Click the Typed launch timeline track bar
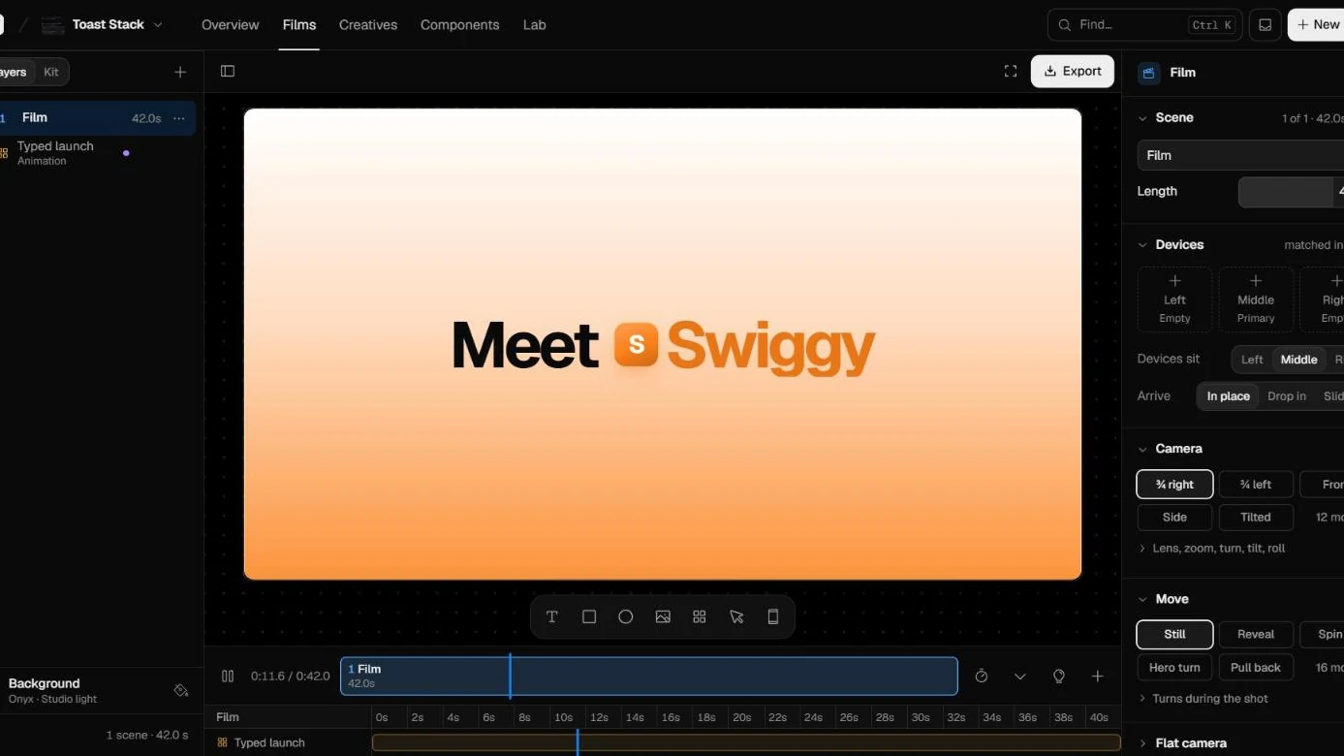 [x=746, y=743]
